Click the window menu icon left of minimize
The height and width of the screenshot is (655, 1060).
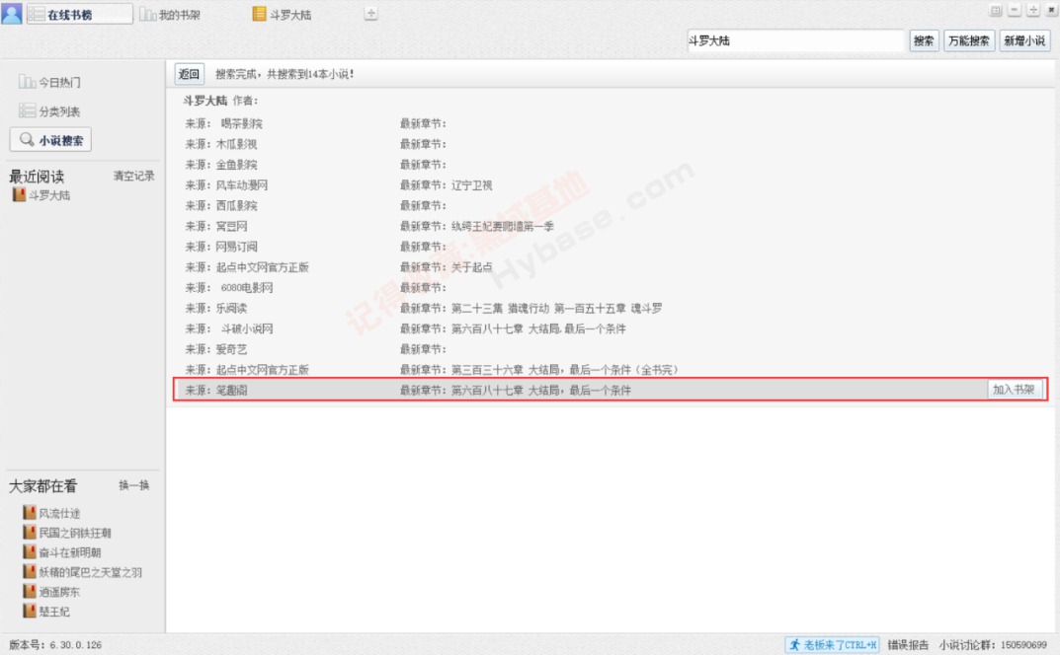click(996, 10)
